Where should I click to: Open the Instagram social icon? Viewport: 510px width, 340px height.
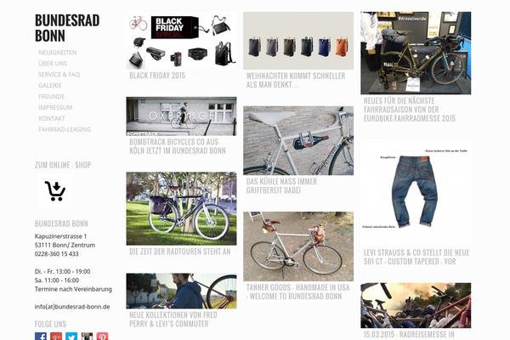[87, 336]
